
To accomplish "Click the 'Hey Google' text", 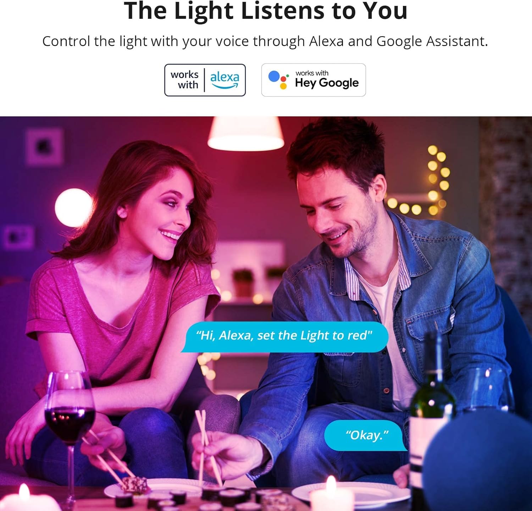I will (x=327, y=83).
